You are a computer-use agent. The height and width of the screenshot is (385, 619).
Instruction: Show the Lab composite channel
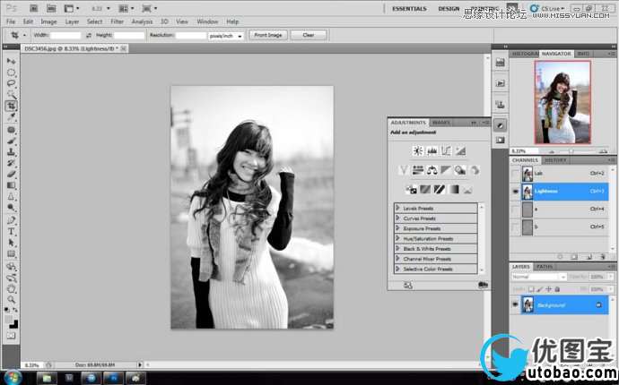coord(515,174)
